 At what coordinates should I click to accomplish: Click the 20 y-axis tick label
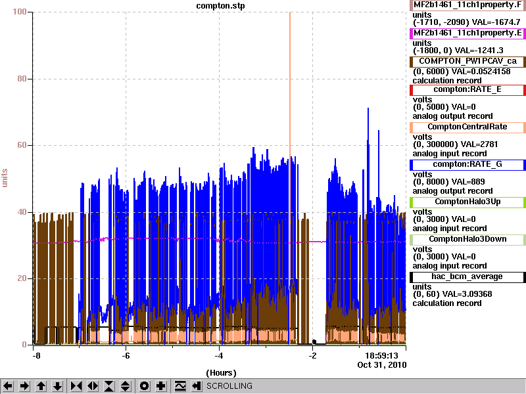[x=22, y=278]
